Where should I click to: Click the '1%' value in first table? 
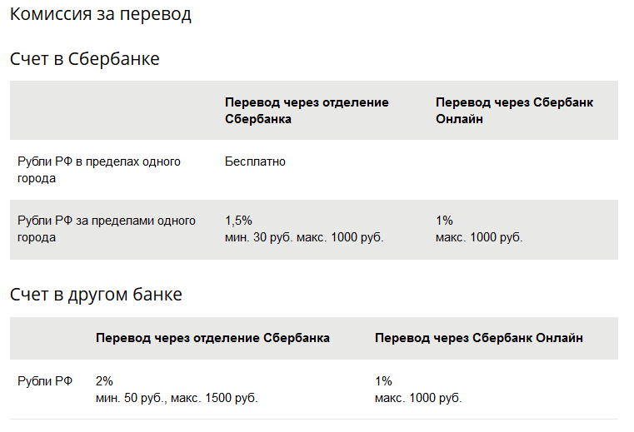[x=444, y=221]
